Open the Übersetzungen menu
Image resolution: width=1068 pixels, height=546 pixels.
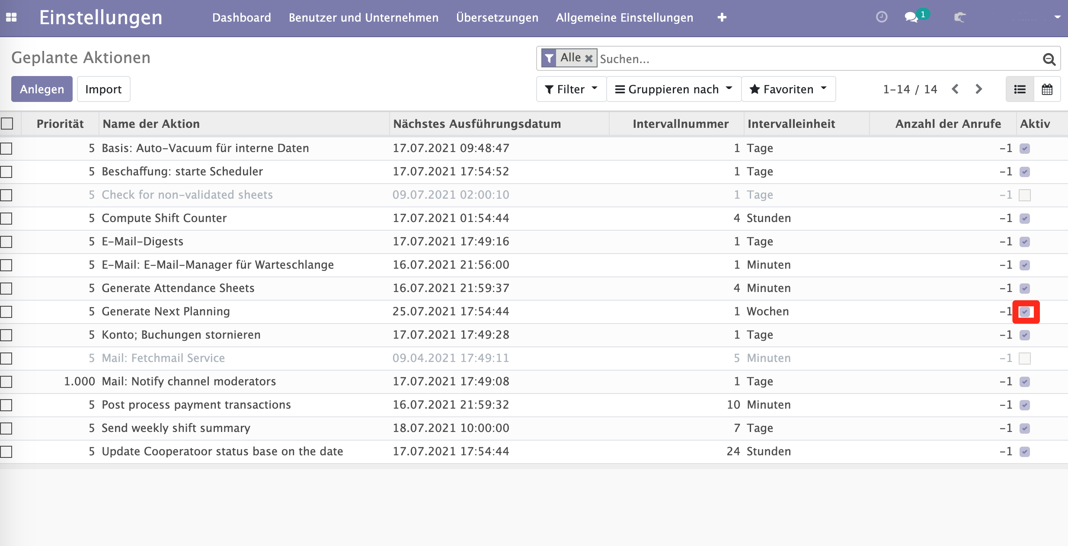click(497, 18)
